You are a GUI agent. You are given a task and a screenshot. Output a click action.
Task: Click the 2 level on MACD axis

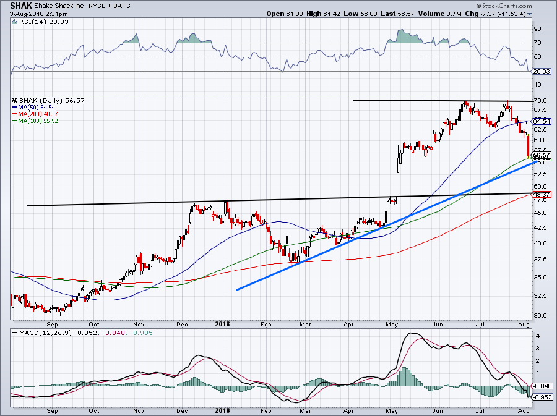click(x=538, y=360)
